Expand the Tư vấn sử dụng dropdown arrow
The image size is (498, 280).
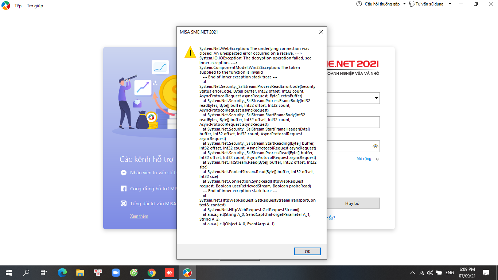(450, 4)
